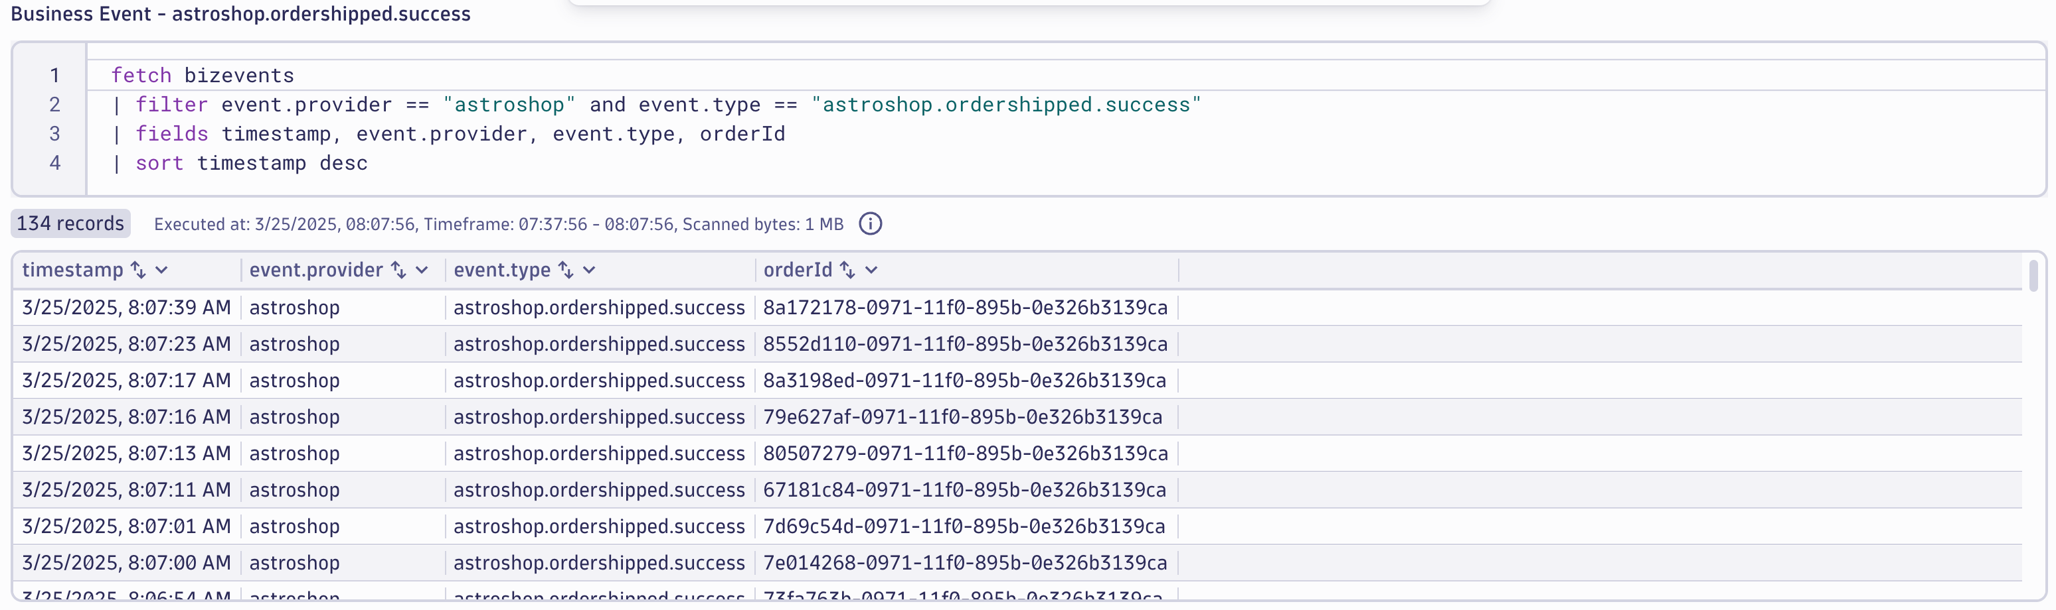Click the event.type cell in the 8:07:23 row
2056x610 pixels.
[600, 345]
